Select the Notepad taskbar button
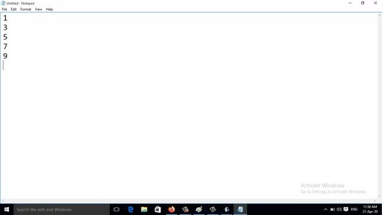382x215 pixels. pyautogui.click(x=240, y=210)
